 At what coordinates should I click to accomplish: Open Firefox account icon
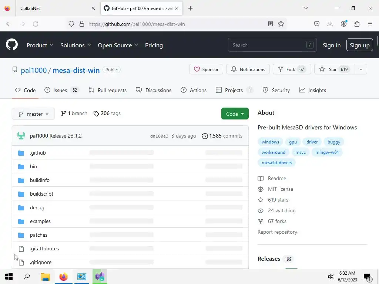coord(344,23)
